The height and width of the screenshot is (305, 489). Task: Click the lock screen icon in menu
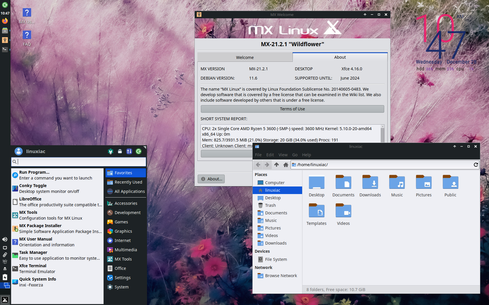120,151
